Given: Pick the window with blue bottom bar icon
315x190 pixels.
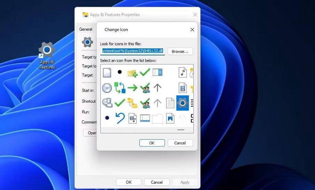Looking at the screenshot, I should click(145, 118).
